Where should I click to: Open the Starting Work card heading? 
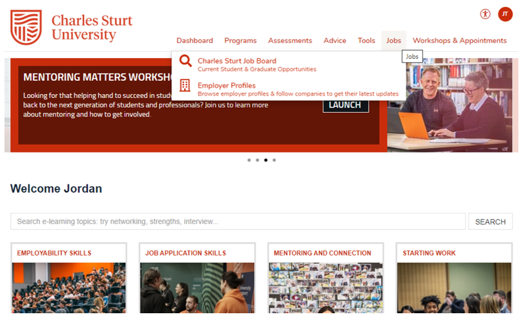tap(429, 253)
